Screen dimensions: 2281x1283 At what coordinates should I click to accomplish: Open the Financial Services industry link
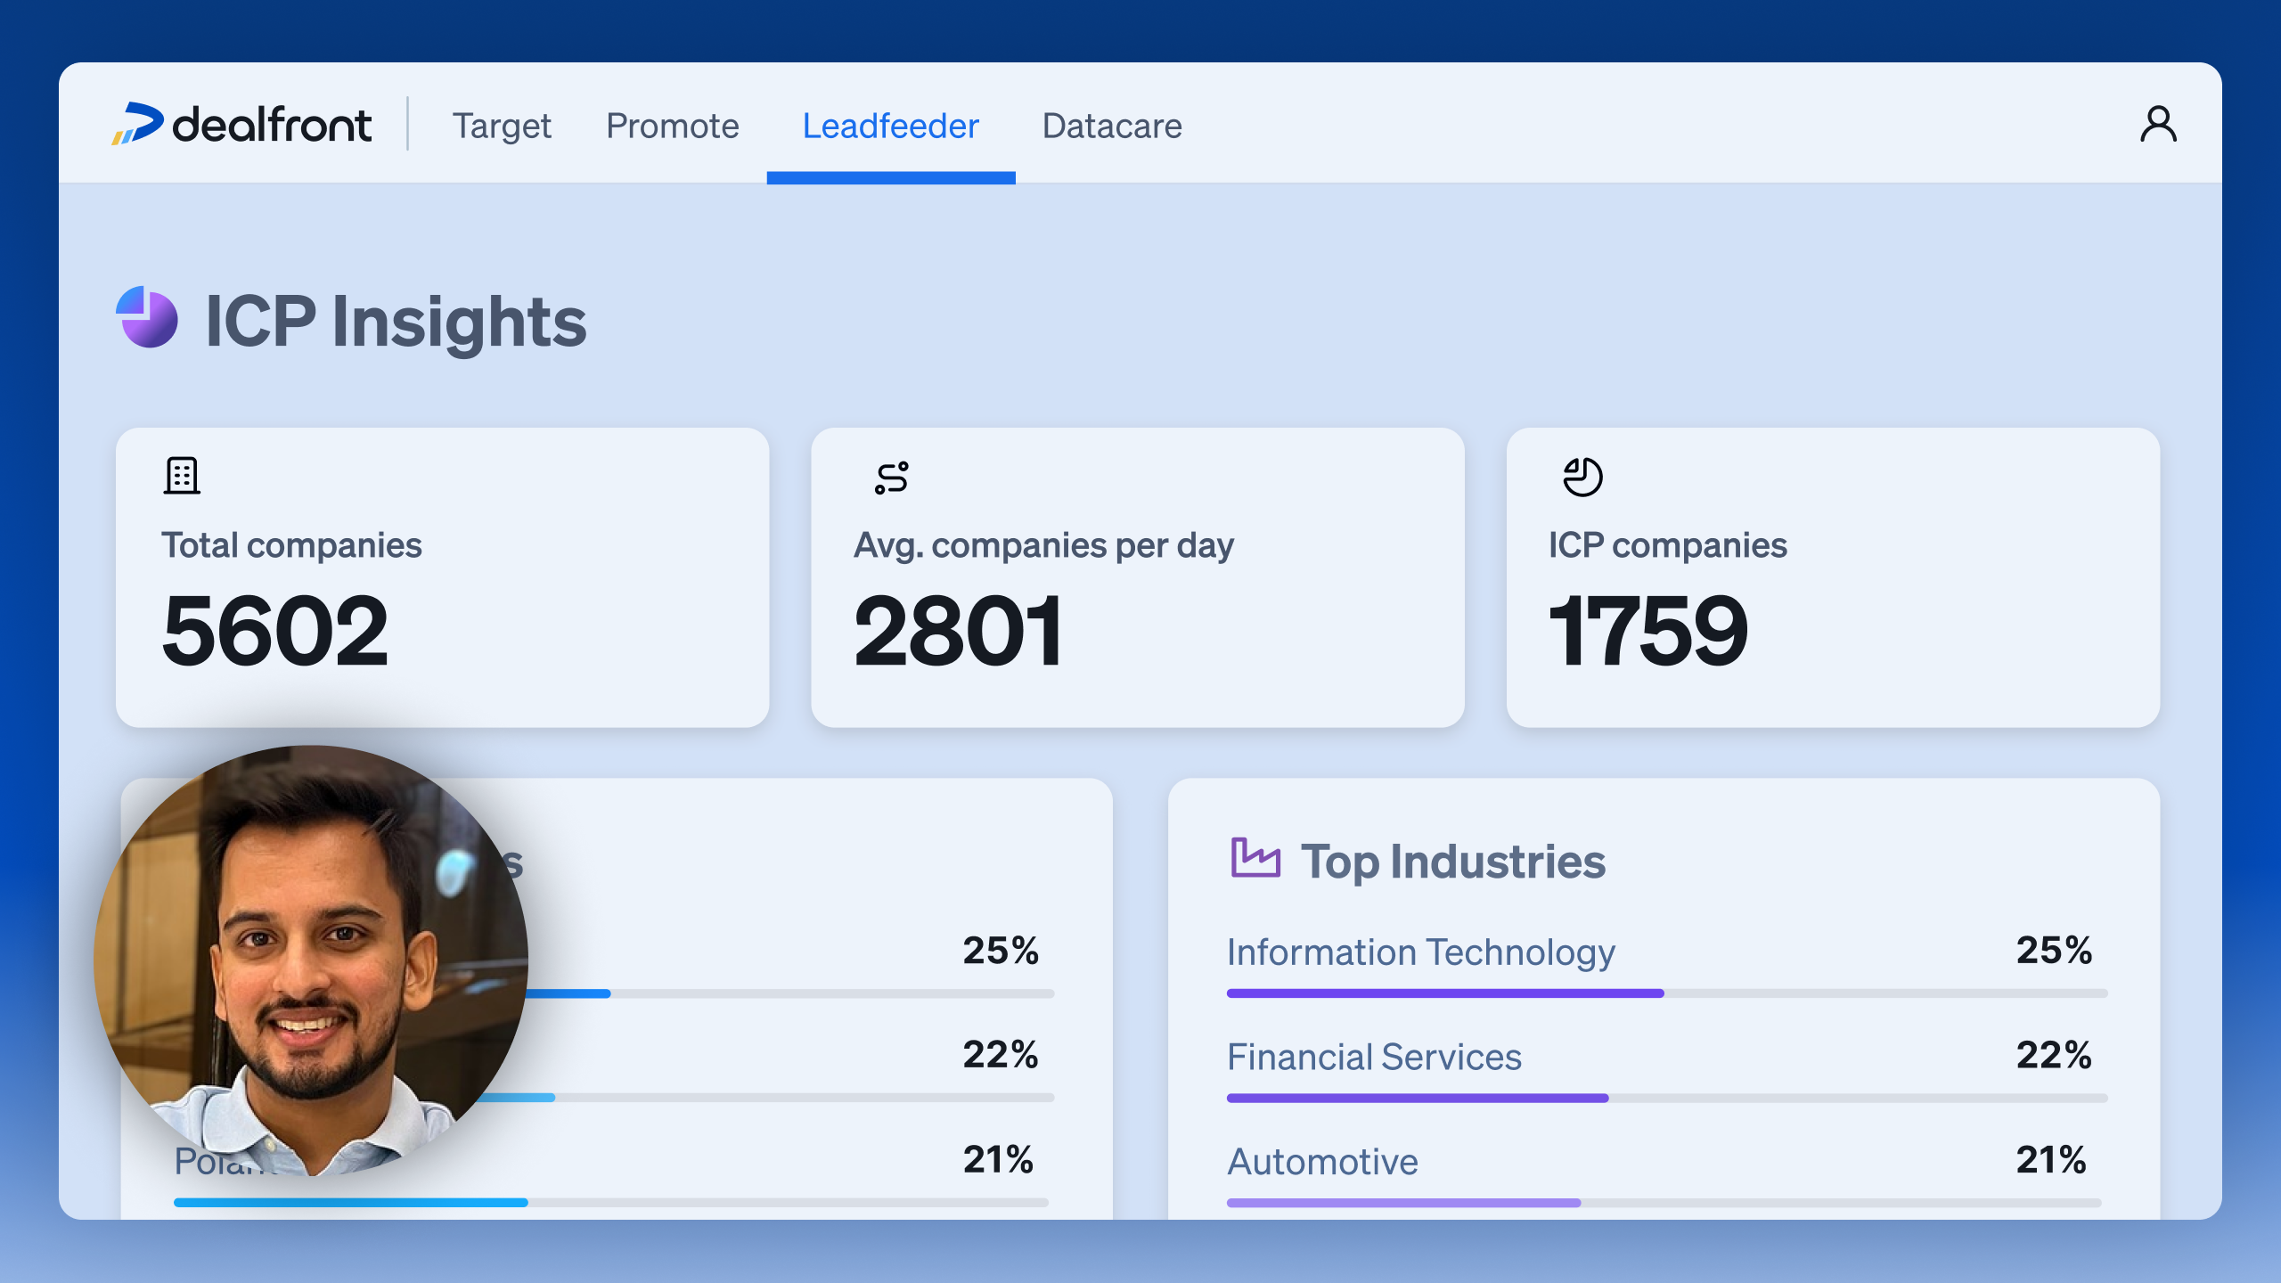tap(1374, 1058)
